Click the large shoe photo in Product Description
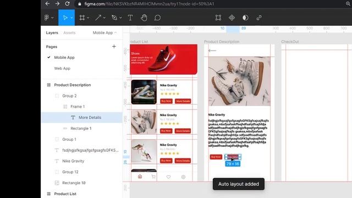The height and width of the screenshot is (198, 352). tap(239, 81)
